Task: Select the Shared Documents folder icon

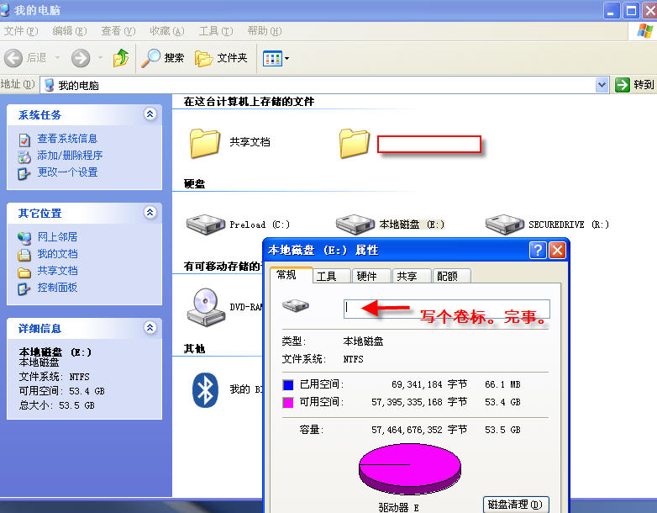Action: tap(204, 143)
